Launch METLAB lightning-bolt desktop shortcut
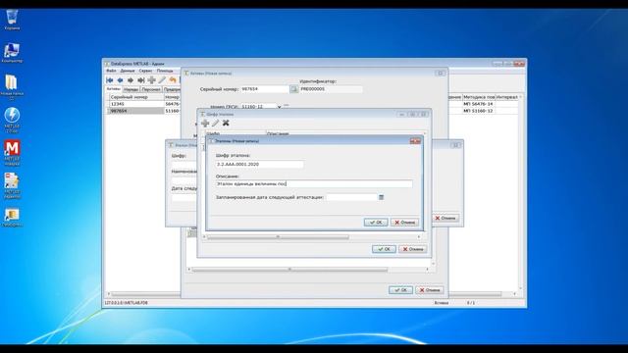628x353 pixels. [12, 120]
